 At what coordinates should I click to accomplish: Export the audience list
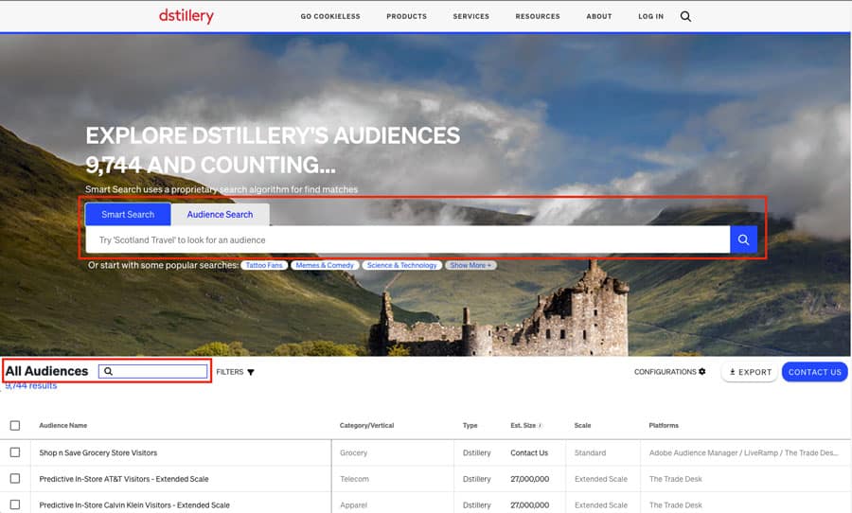pyautogui.click(x=749, y=372)
